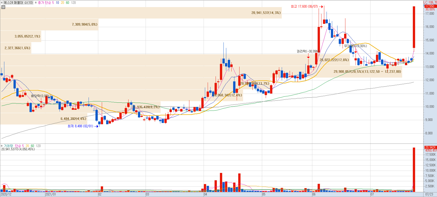
Task: Click the 07/23 date label at axis corner
Action: click(429, 194)
